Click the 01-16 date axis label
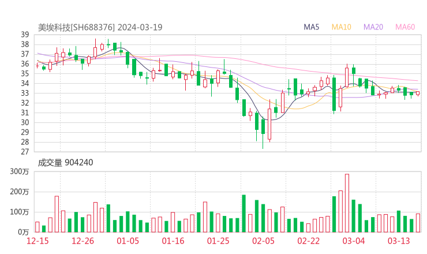Viewport: 427px width, 254px height. 173,241
